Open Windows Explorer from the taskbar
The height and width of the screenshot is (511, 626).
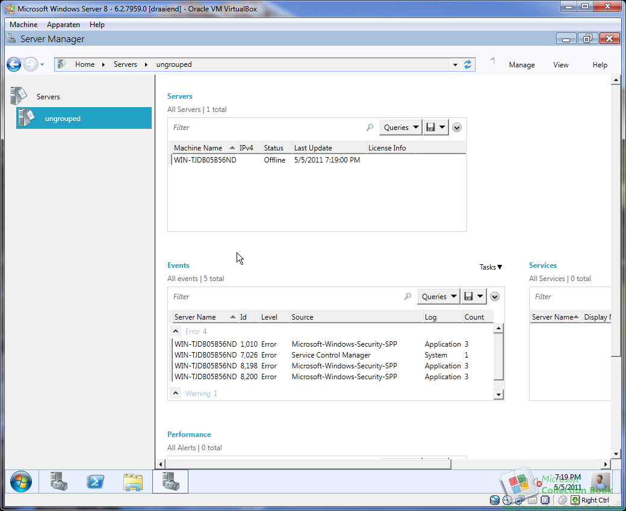132,482
